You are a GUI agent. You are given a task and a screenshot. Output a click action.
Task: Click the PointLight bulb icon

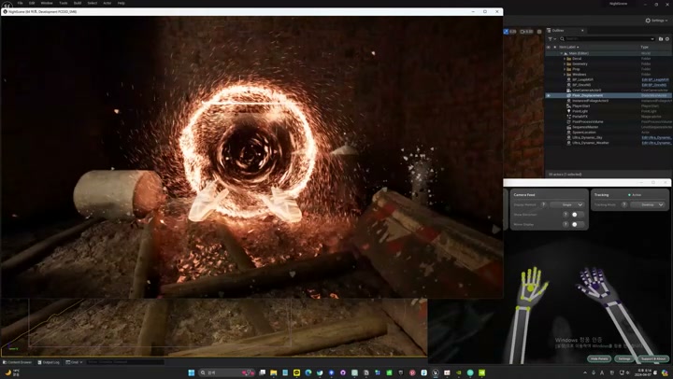[569, 111]
